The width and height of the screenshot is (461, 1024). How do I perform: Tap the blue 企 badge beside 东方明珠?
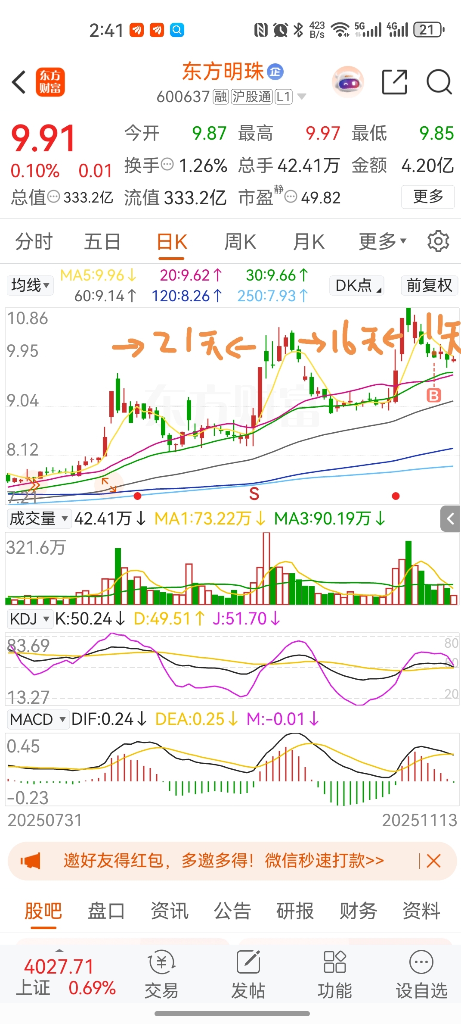pos(275,72)
